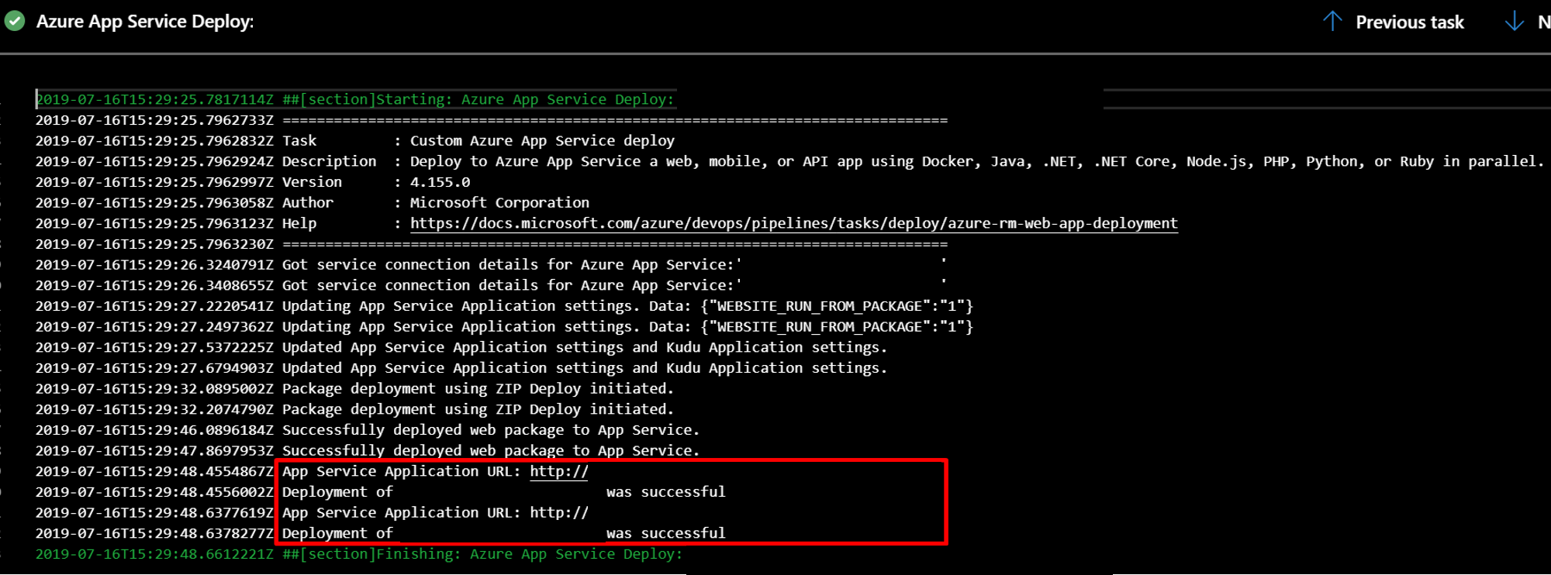Select 15:29:47.8697953Z Successfully deployed line

click(368, 450)
